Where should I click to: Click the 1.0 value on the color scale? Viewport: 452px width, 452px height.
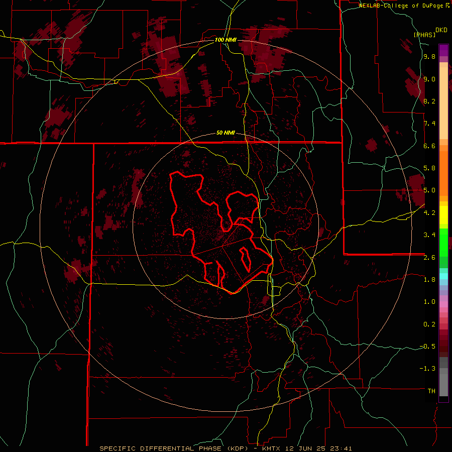click(x=429, y=302)
